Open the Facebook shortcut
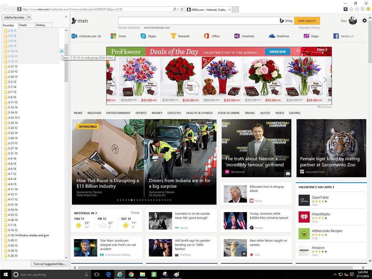 (x=344, y=36)
